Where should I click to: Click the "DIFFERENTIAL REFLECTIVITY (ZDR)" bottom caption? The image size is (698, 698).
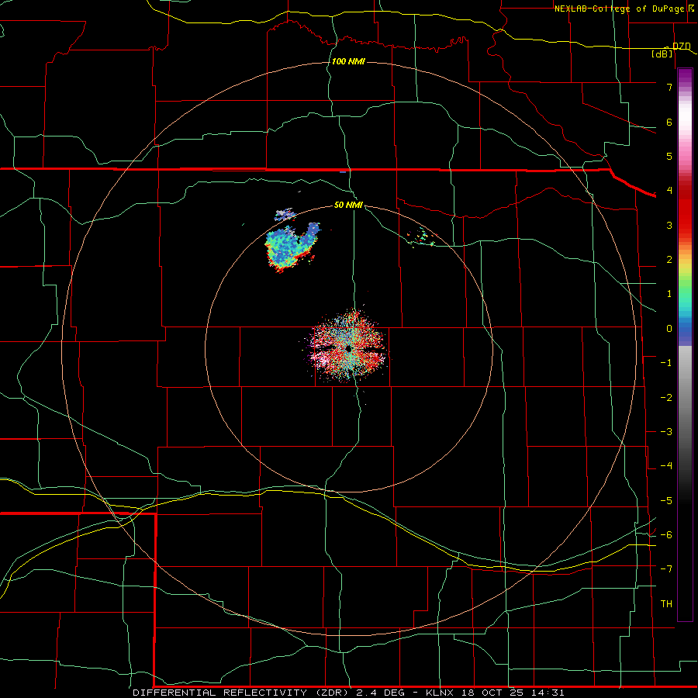pyautogui.click(x=240, y=693)
